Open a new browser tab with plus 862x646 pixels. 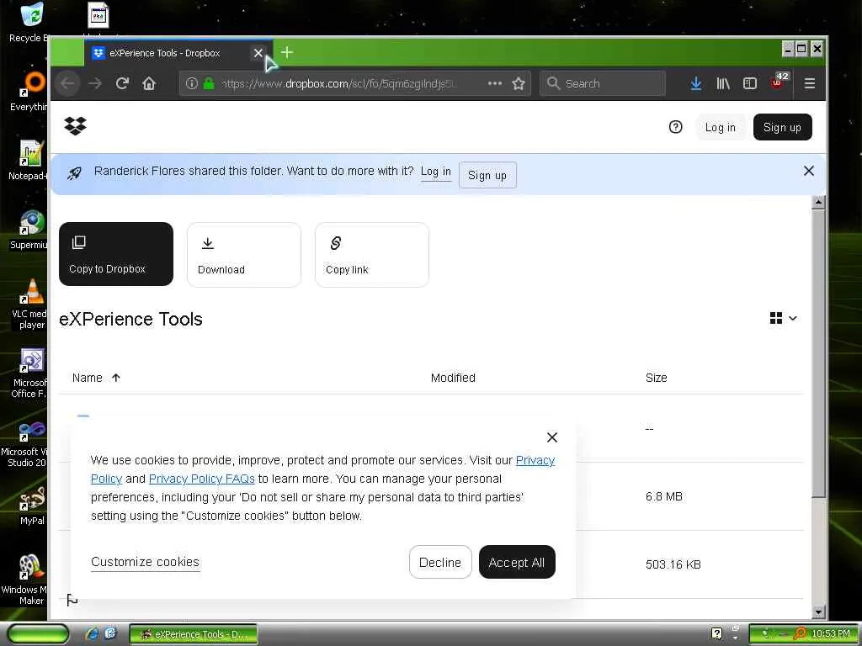(286, 53)
